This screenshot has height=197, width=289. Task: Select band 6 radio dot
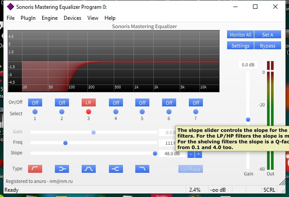click(169, 112)
